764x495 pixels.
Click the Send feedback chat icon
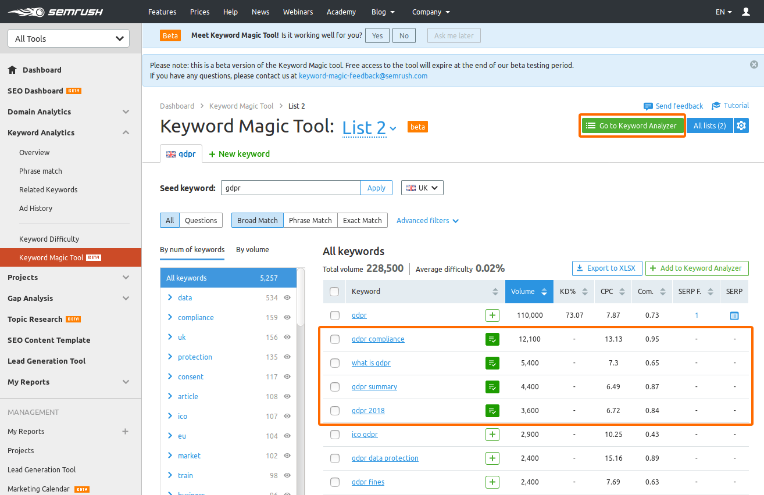click(648, 106)
